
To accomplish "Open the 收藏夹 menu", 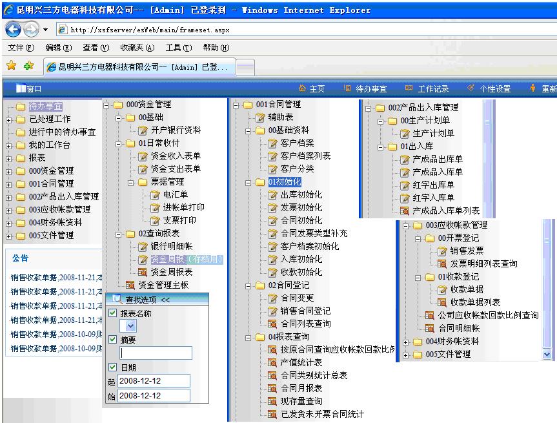I will point(137,48).
